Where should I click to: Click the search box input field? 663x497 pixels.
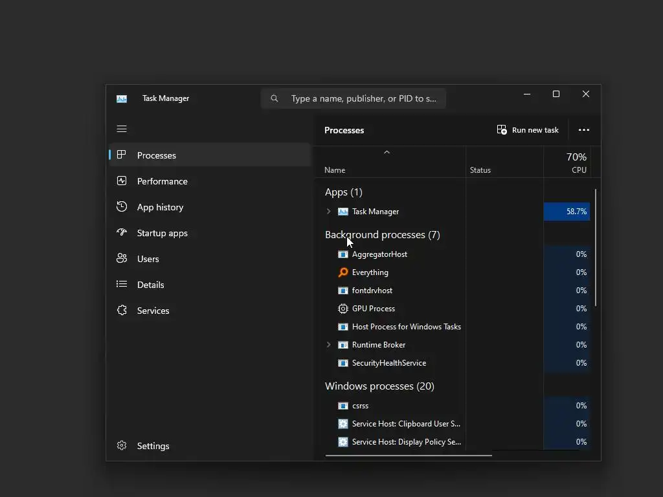(x=354, y=98)
